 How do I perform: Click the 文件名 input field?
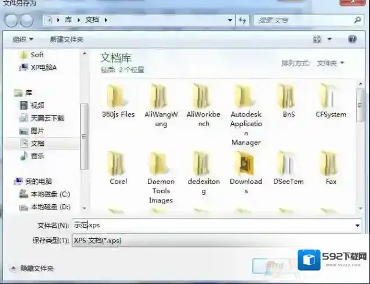(215, 226)
